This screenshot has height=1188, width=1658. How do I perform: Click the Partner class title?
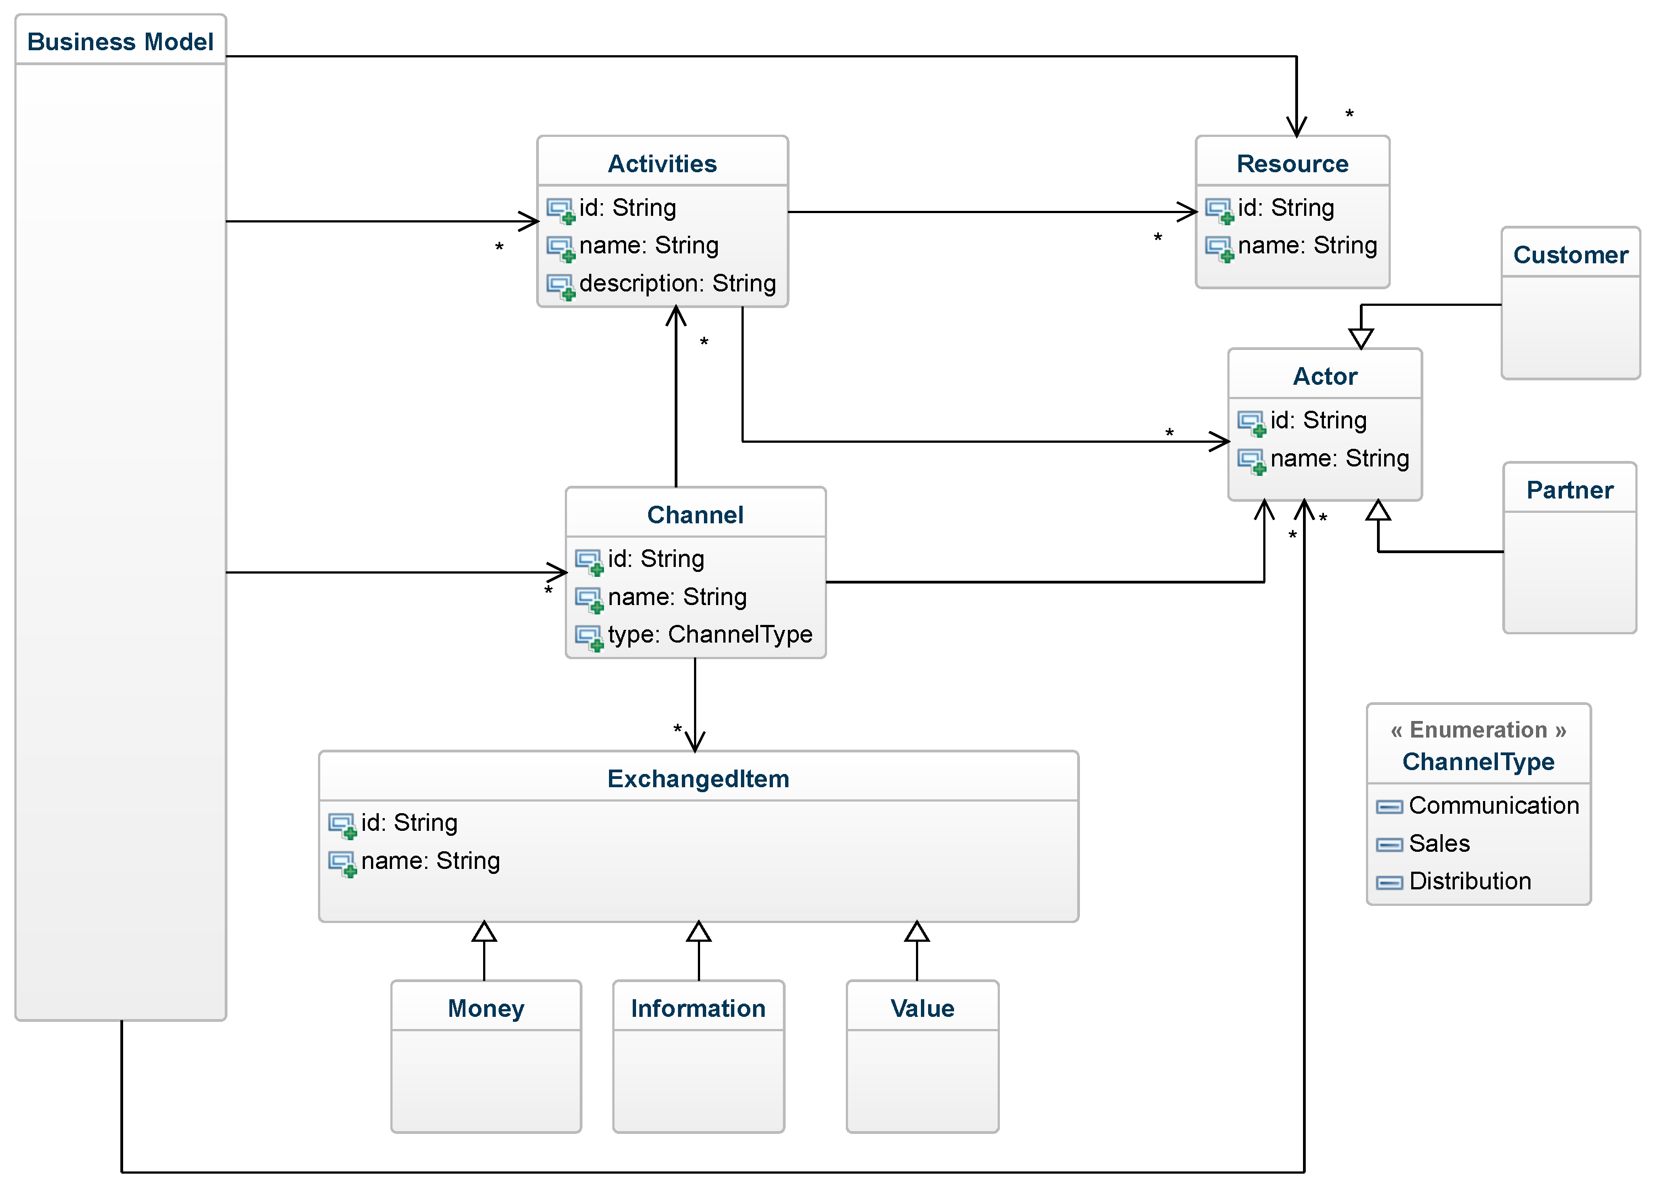1570,490
